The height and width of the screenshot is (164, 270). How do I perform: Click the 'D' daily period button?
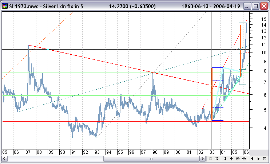(x=217, y=159)
